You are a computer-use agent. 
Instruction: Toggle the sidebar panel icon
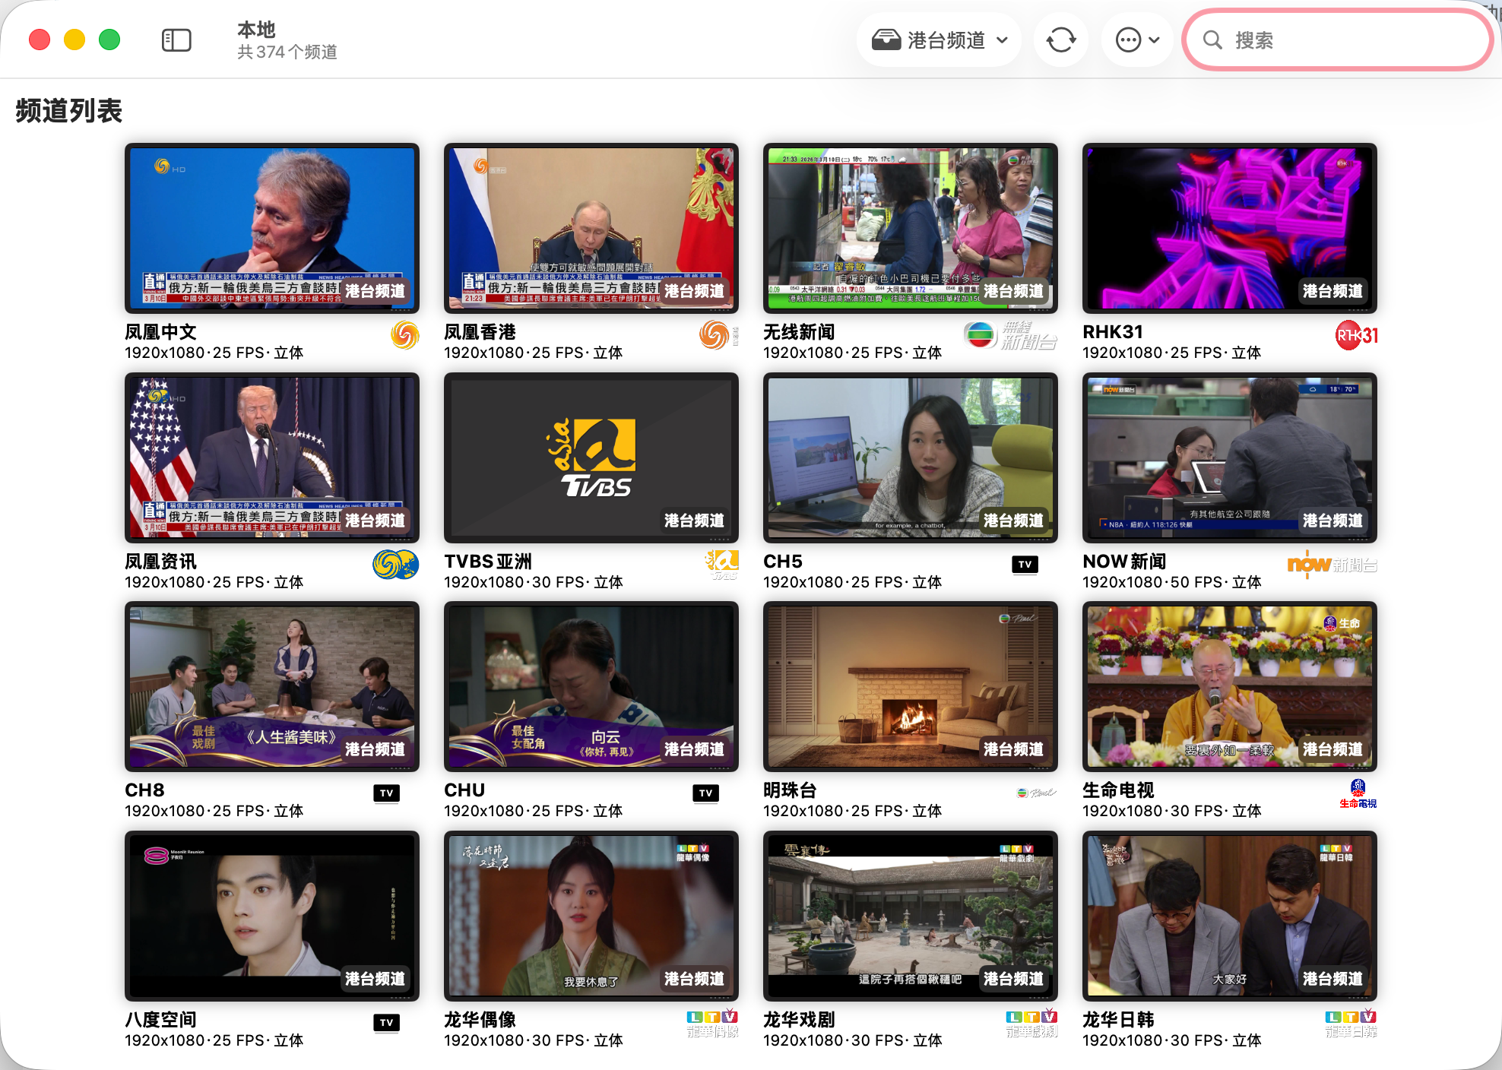(x=176, y=40)
